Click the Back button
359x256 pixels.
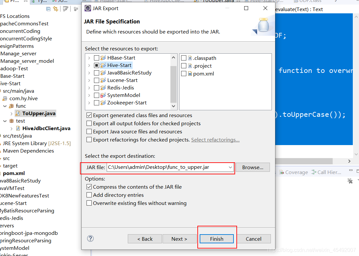click(145, 239)
